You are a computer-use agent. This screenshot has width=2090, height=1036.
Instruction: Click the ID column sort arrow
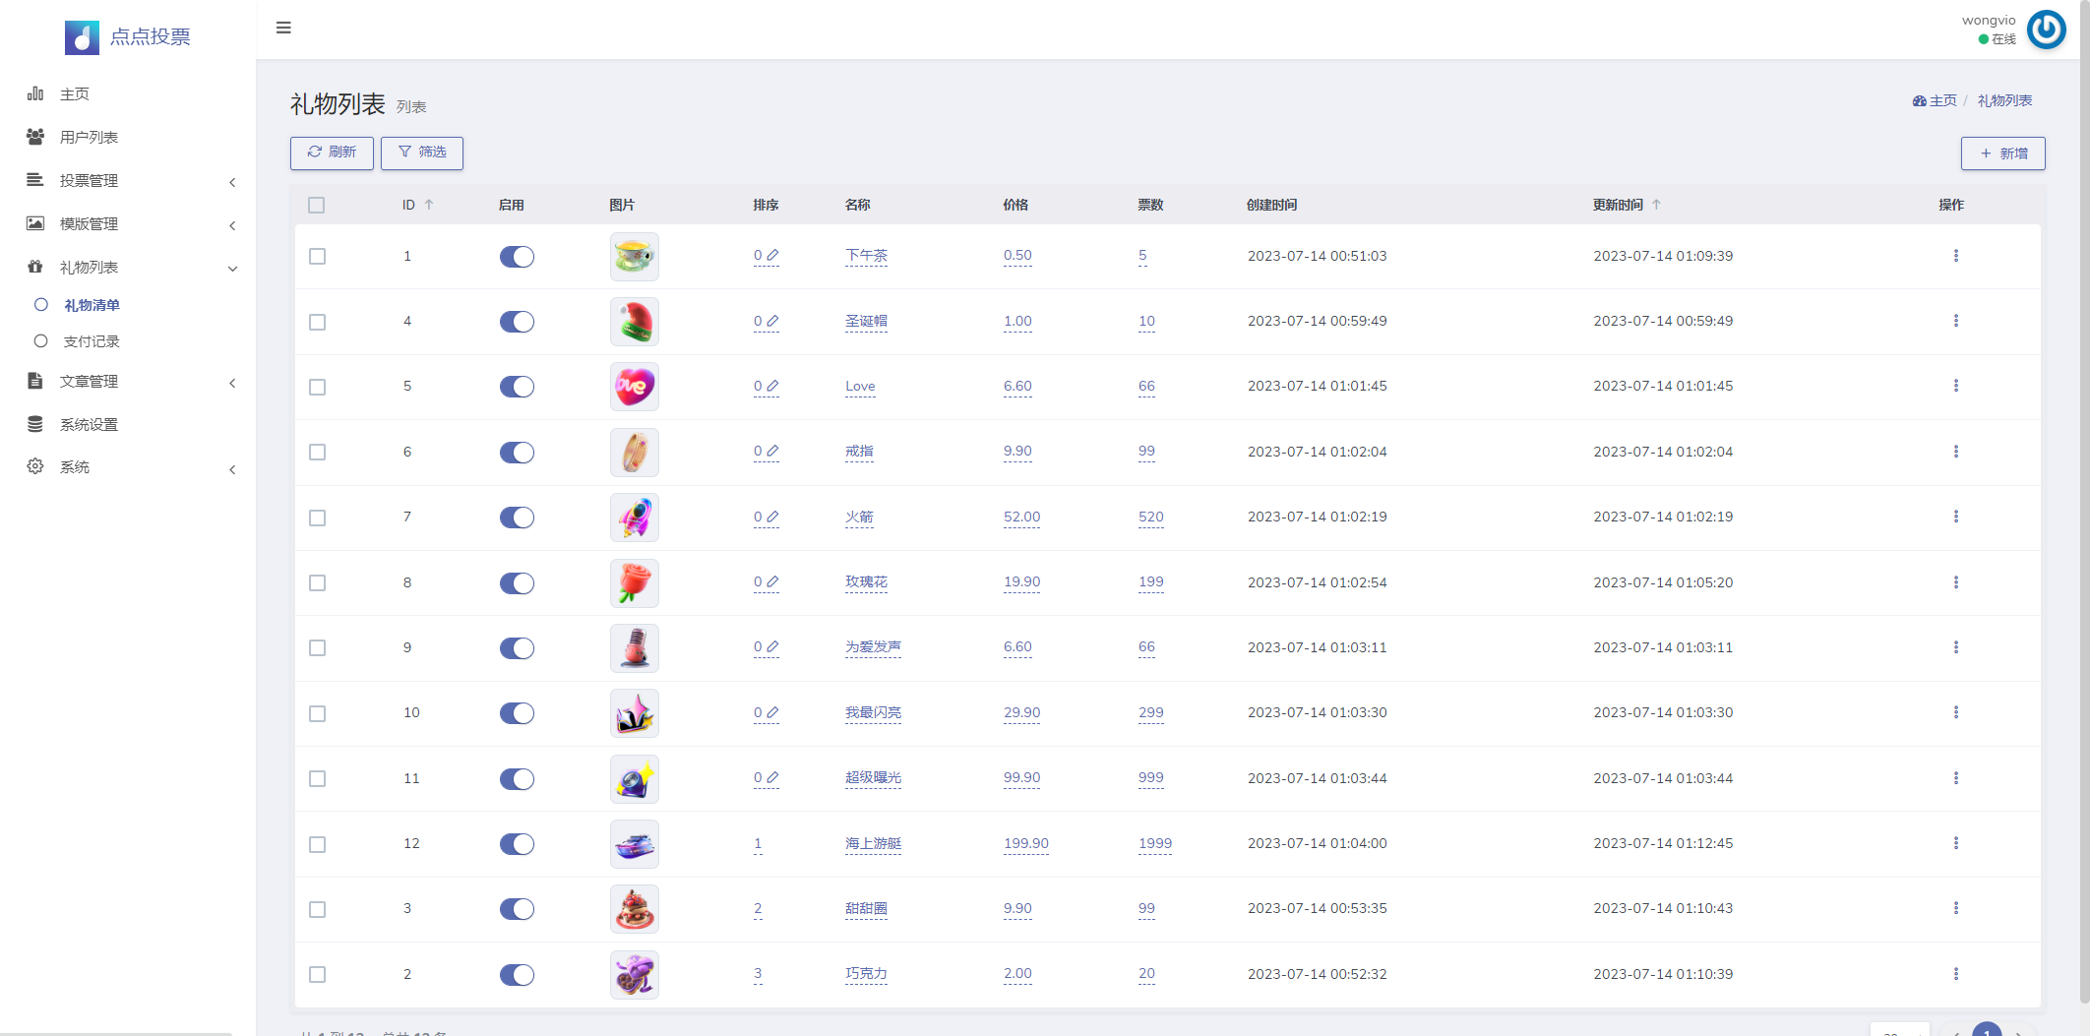click(429, 205)
